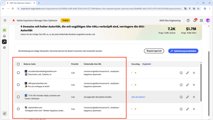Close the AEM Sites Optimizer tab

point(34,3)
